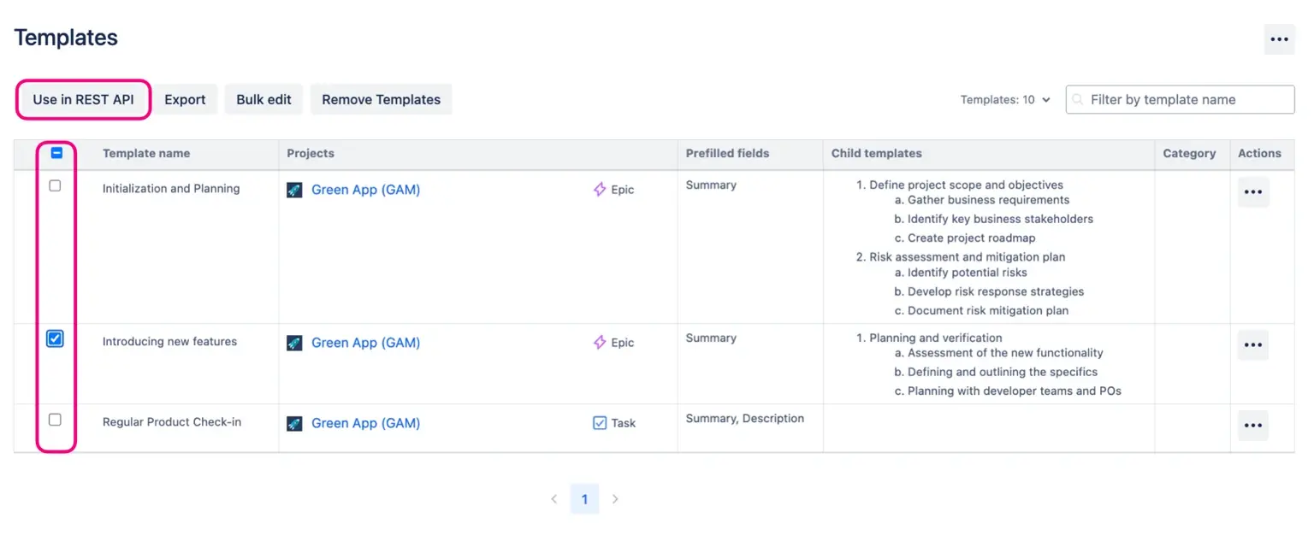Open the page-level more options menu

[1279, 39]
